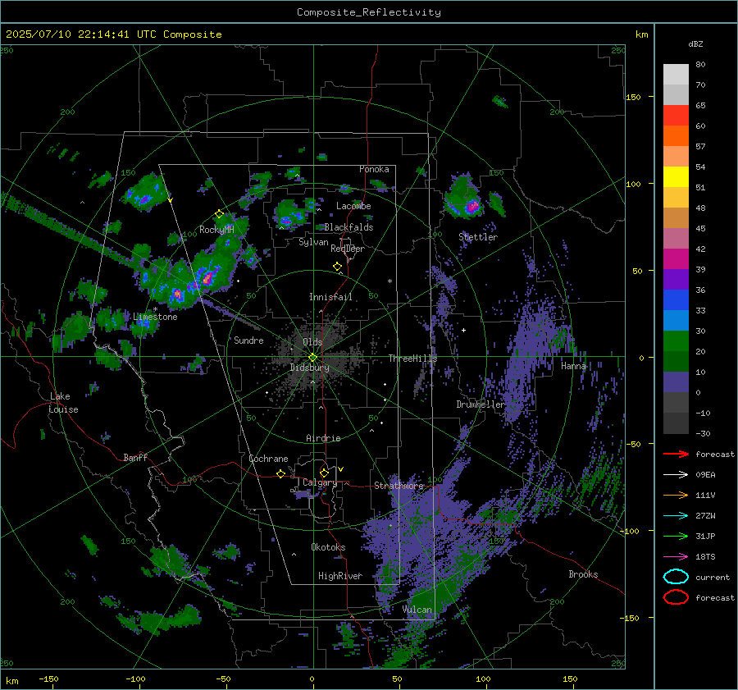
Task: Click the yellow diamond marker near RockyMH
Action: (219, 214)
